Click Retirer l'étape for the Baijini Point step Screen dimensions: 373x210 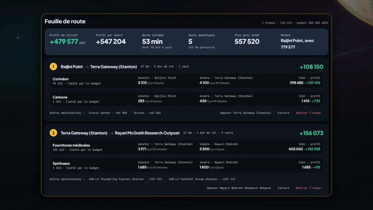coord(308,113)
